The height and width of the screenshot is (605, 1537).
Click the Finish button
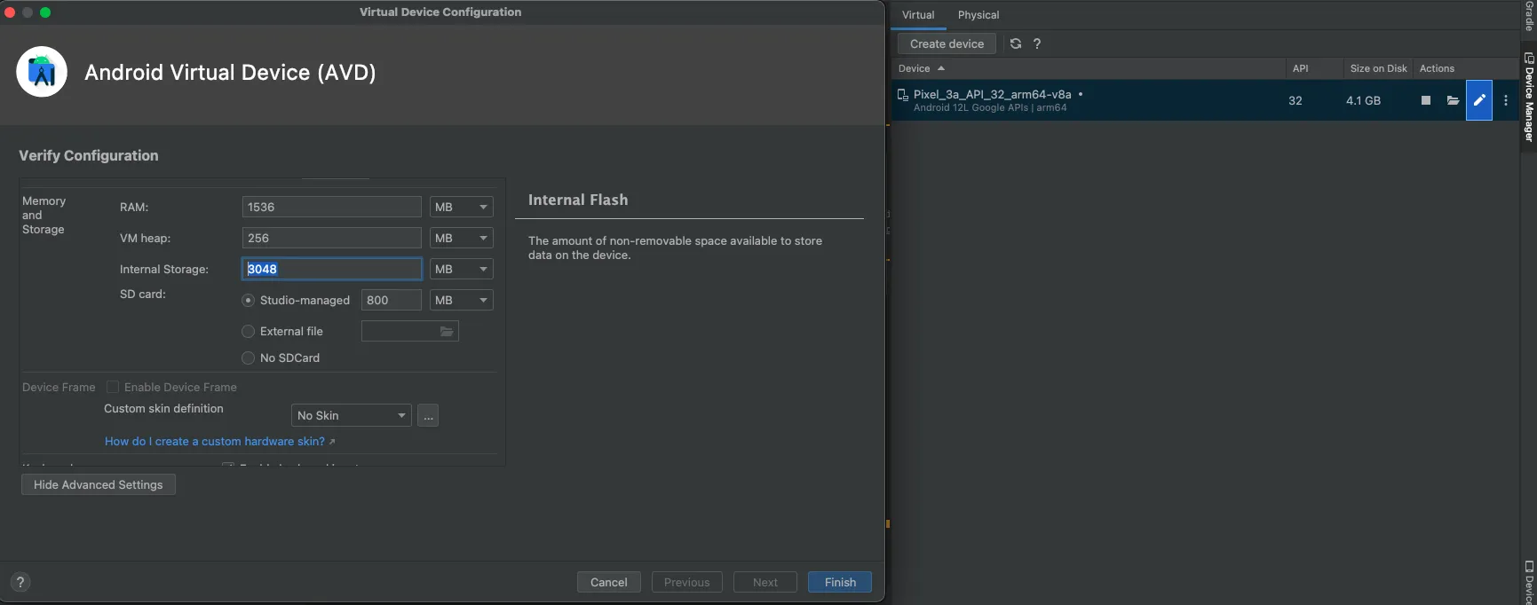click(x=839, y=582)
